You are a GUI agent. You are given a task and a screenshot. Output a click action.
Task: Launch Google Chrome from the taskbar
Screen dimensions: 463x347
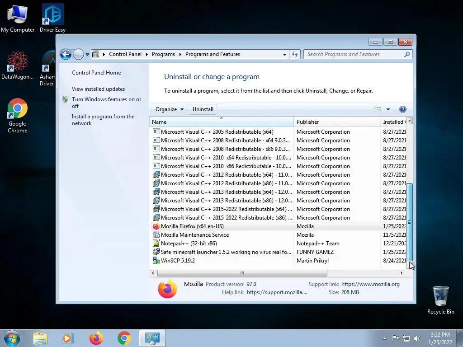(124, 338)
